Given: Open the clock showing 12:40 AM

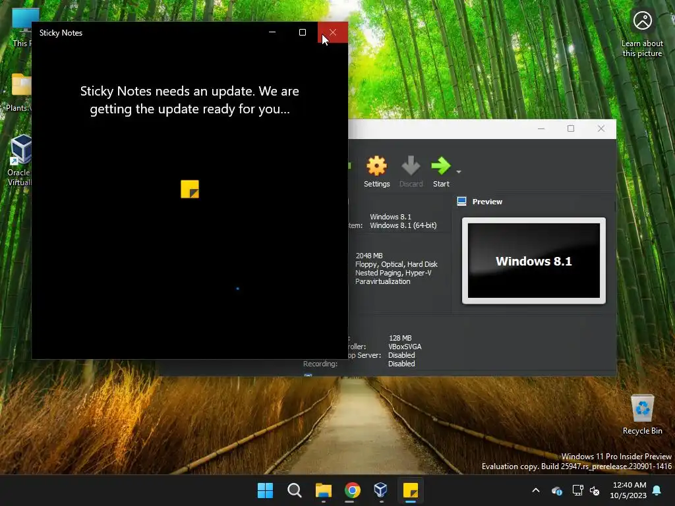Looking at the screenshot, I should pos(628,490).
